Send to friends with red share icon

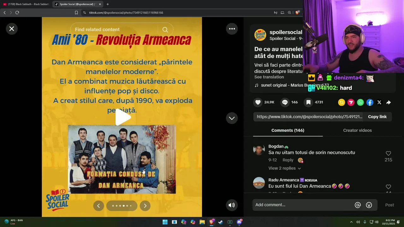click(351, 102)
